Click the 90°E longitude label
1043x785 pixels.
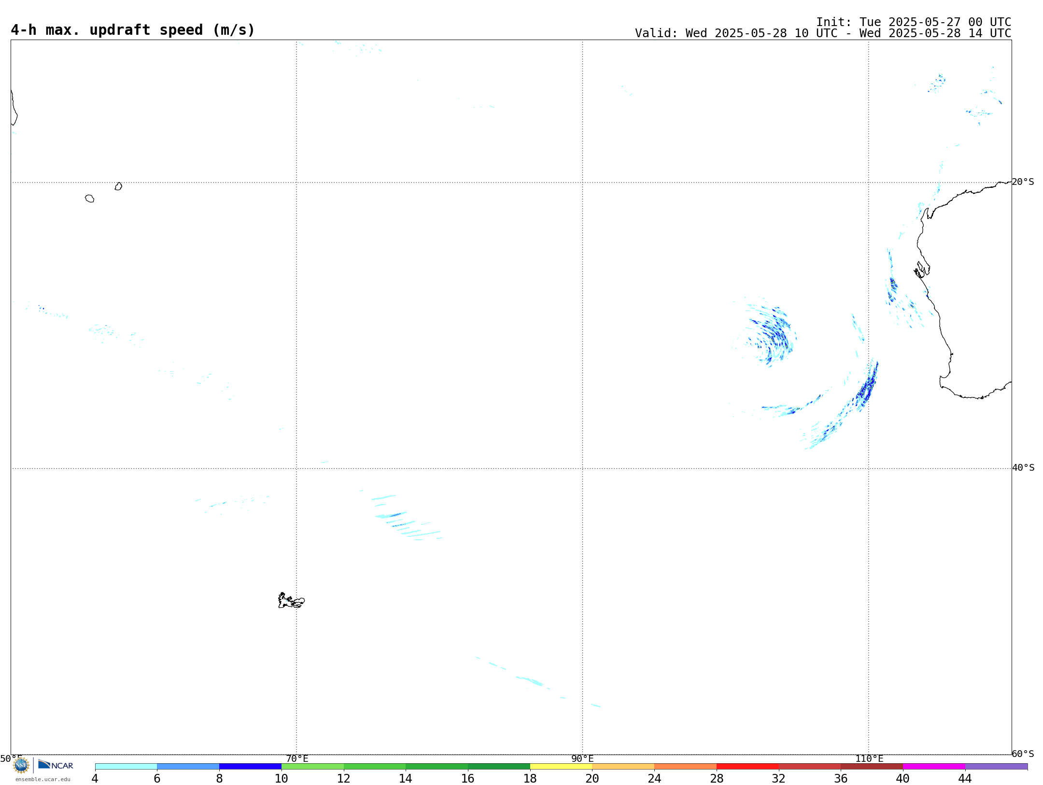pos(582,758)
